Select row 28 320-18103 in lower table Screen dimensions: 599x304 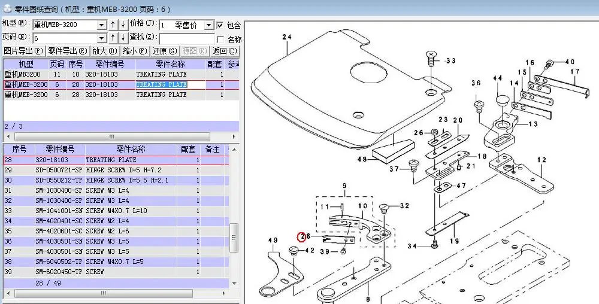coord(116,160)
